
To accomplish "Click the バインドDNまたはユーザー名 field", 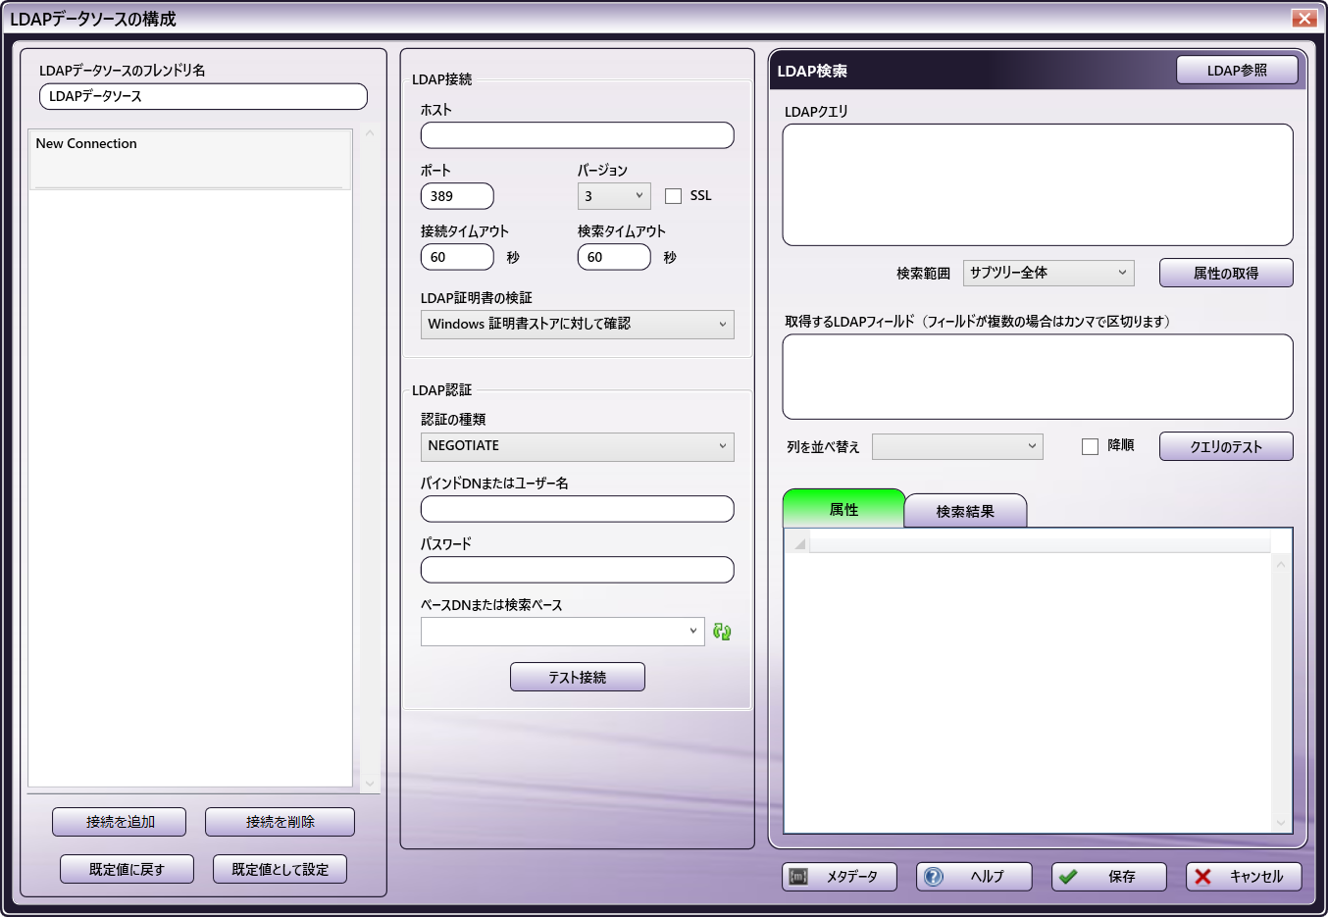I will [577, 509].
